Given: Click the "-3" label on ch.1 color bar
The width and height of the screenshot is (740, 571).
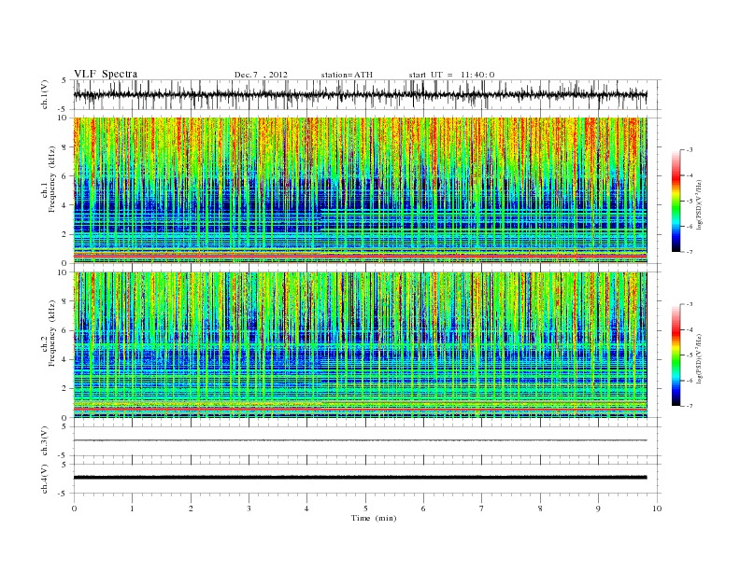Looking at the screenshot, I should pos(690,150).
